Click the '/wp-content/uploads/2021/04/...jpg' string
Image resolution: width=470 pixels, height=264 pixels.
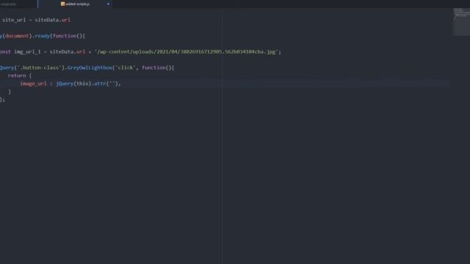click(x=187, y=52)
